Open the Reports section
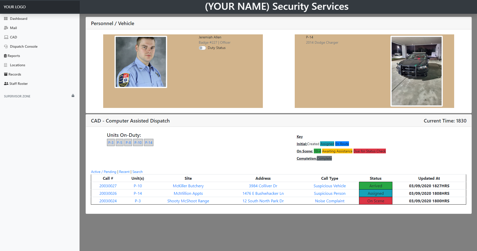This screenshot has width=477, height=251. coord(14,55)
